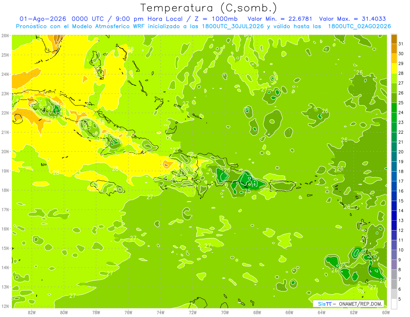Viewport: 410px width, 317px height.
Task: Click the legend swatch above value 31
Action: [394, 39]
